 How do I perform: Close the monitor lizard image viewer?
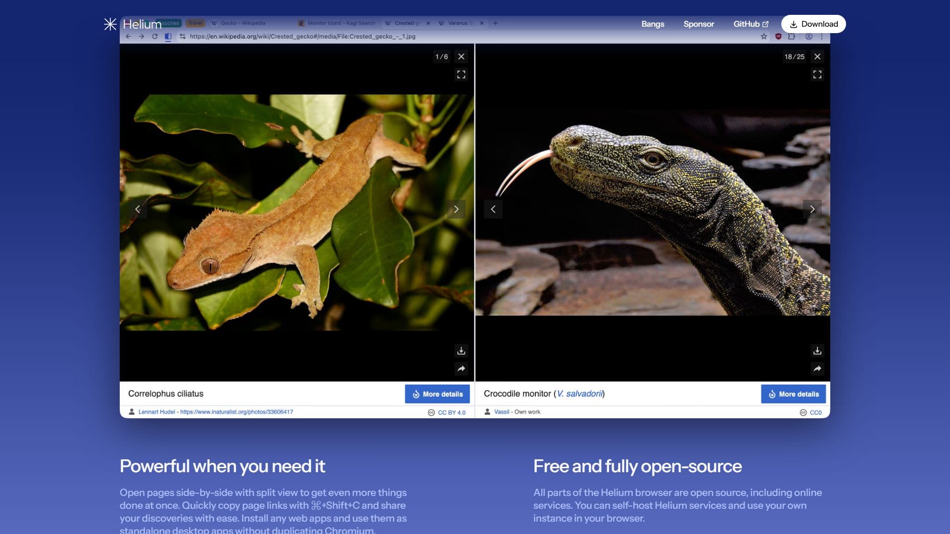817,56
